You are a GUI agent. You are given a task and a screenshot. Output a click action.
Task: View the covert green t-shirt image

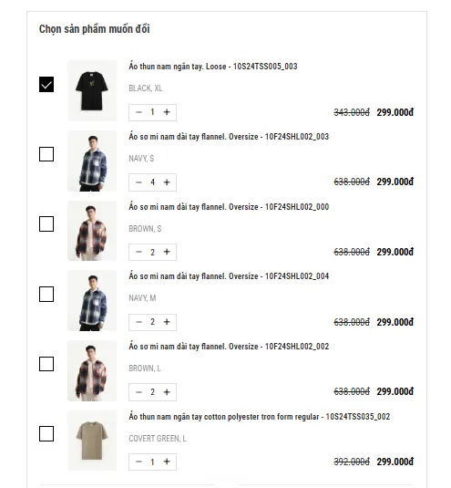[92, 441]
